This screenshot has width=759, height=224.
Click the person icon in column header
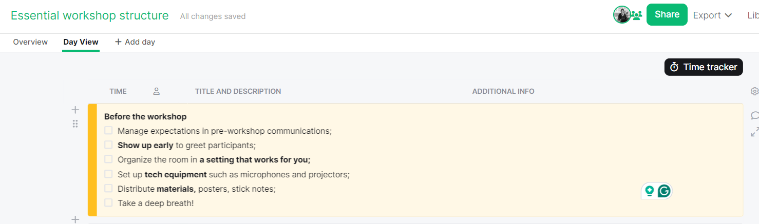click(x=157, y=91)
